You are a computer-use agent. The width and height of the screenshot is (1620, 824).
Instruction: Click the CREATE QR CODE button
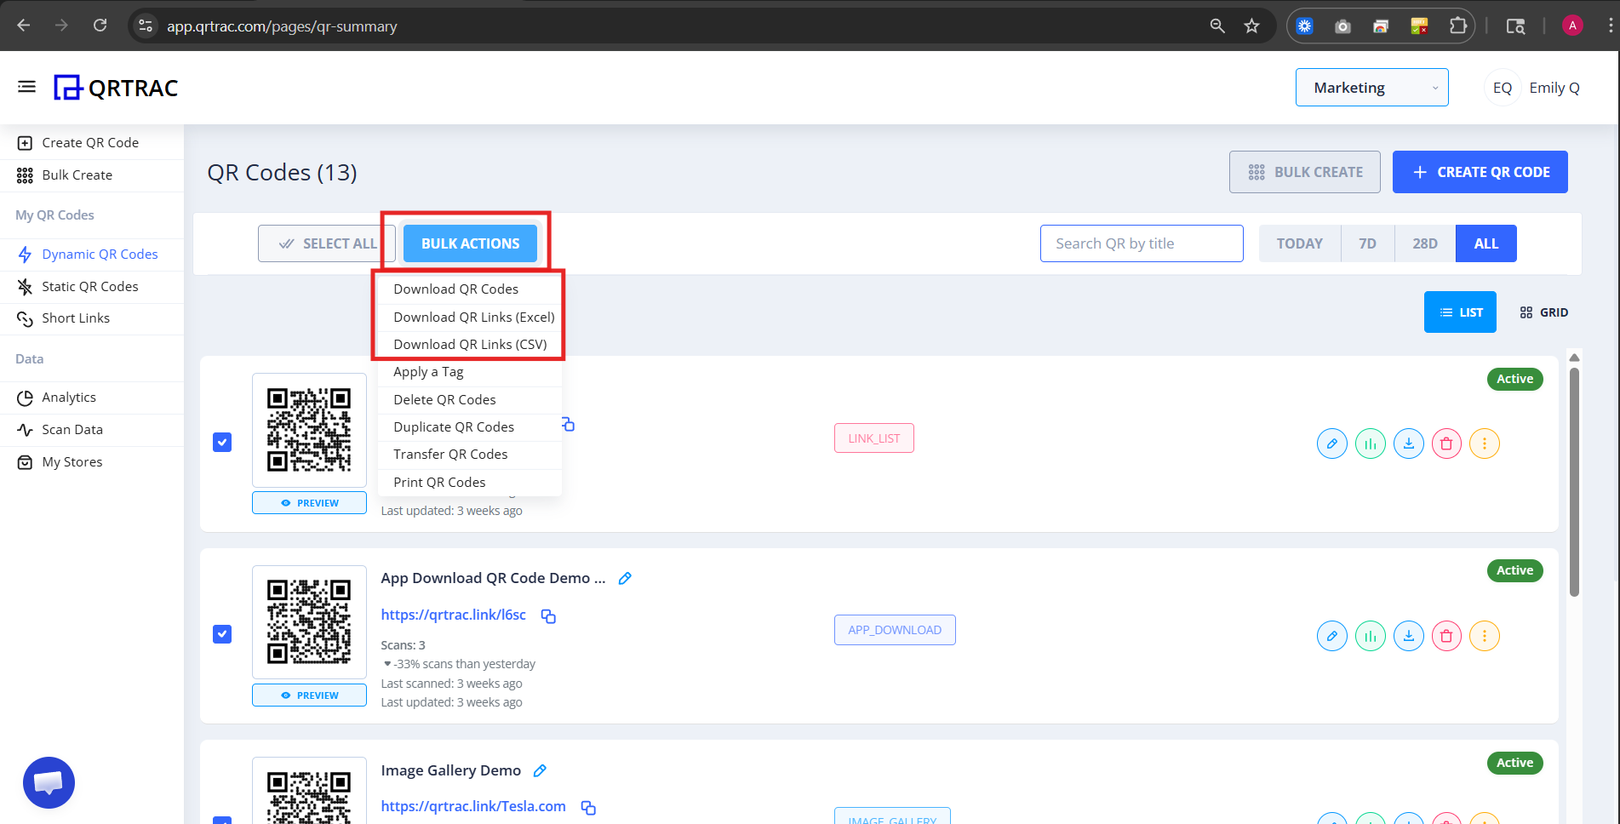(1480, 171)
